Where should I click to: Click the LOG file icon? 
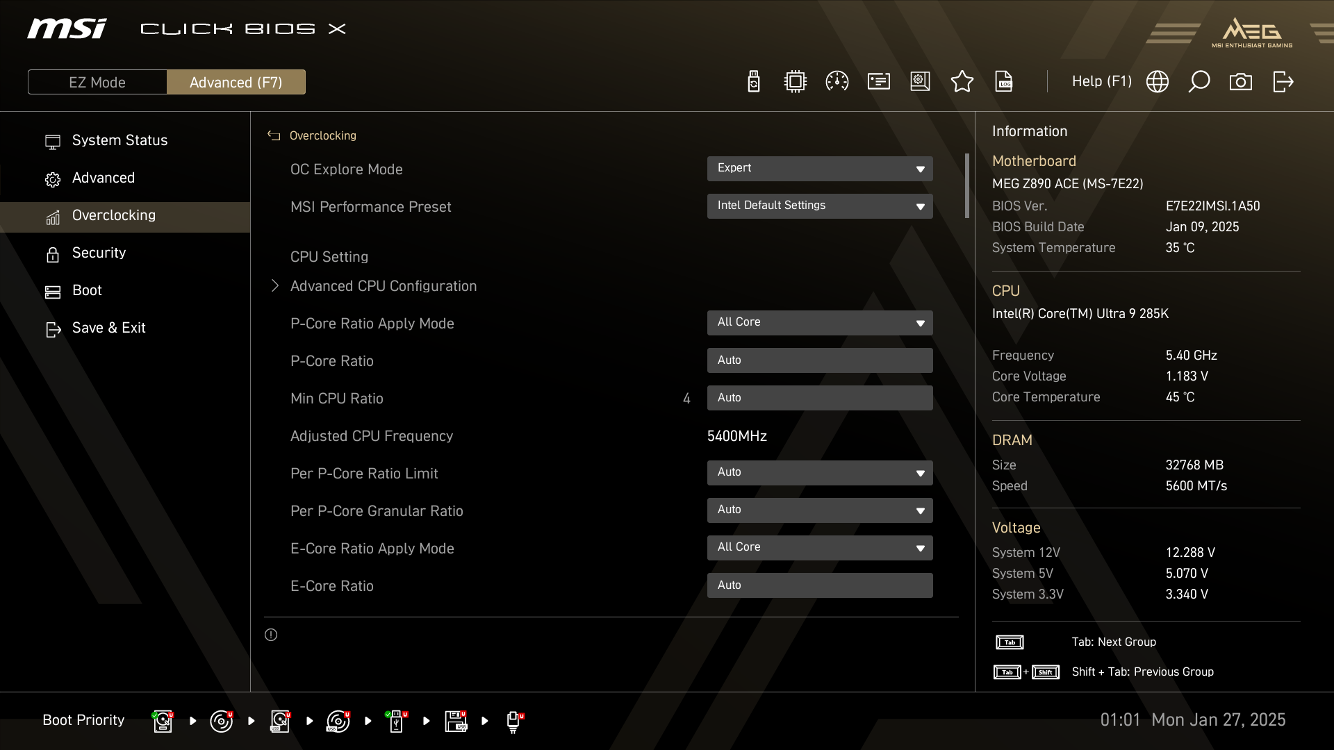(1004, 82)
